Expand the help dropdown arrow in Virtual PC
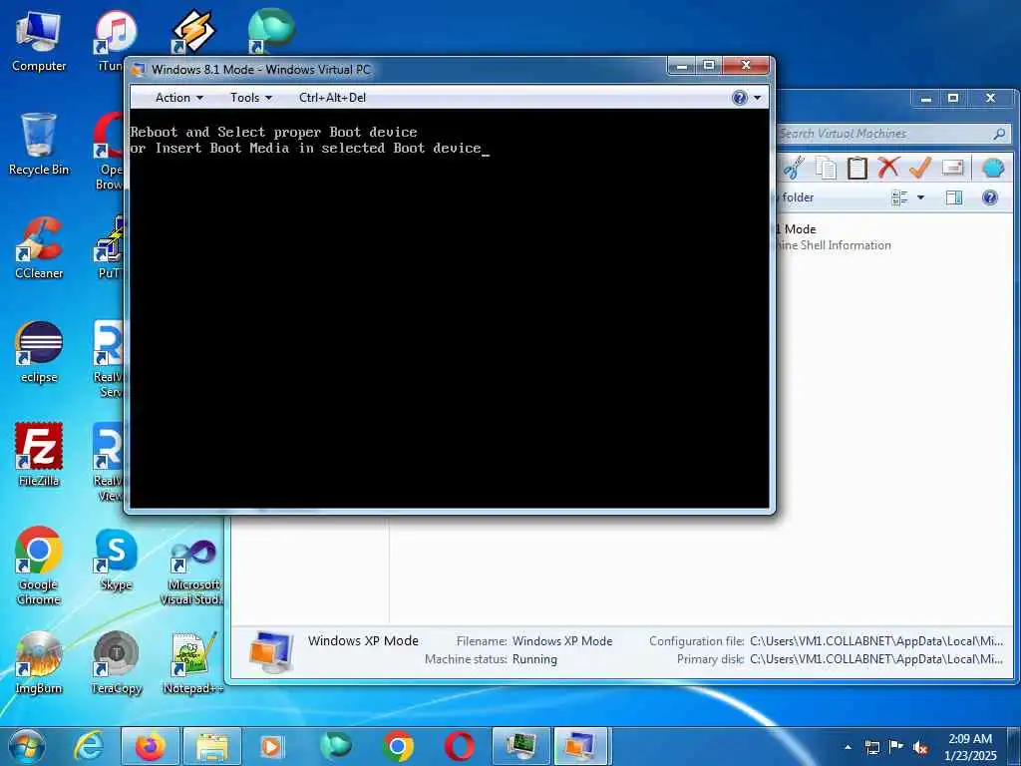 pyautogui.click(x=758, y=98)
